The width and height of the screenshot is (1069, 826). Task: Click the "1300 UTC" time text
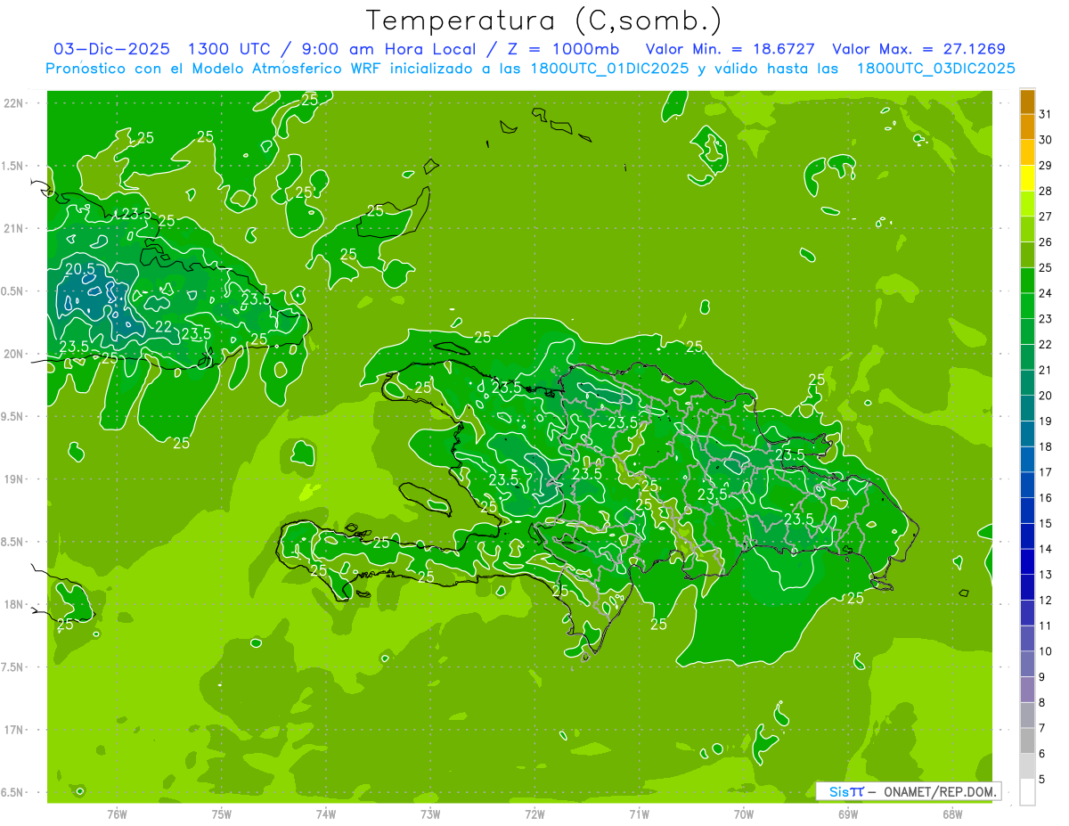(x=228, y=49)
